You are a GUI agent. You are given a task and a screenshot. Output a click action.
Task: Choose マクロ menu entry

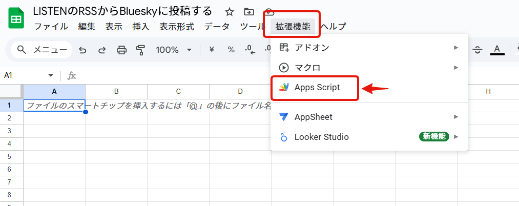pyautogui.click(x=369, y=68)
